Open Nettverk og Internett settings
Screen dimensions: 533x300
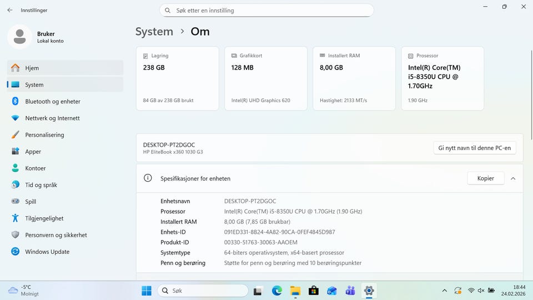(x=52, y=118)
